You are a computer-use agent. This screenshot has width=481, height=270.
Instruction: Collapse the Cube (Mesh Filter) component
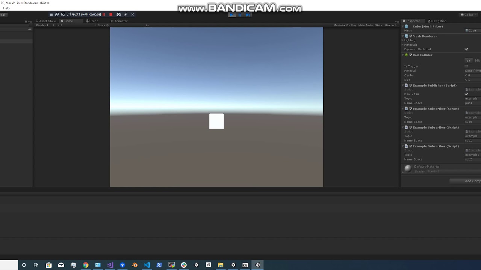click(x=403, y=27)
